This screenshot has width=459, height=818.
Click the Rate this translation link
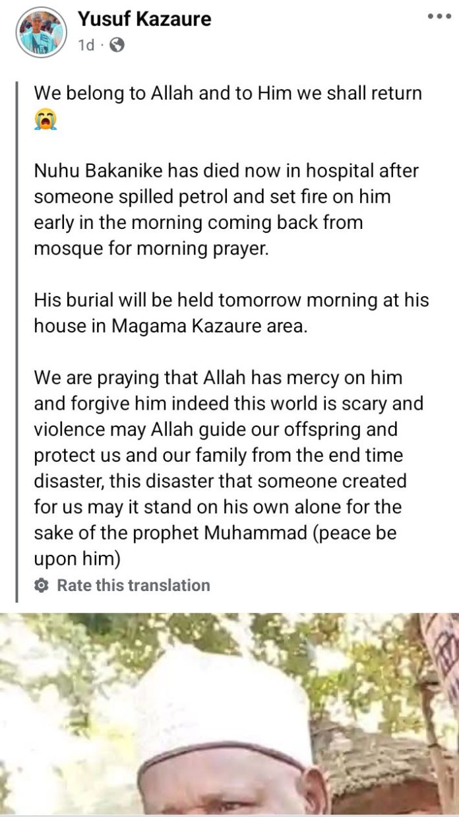coord(133,585)
